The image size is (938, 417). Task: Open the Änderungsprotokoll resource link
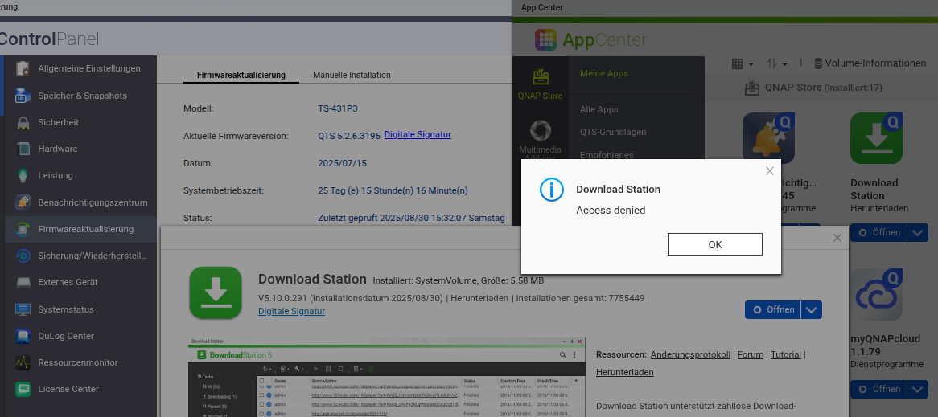[690, 354]
